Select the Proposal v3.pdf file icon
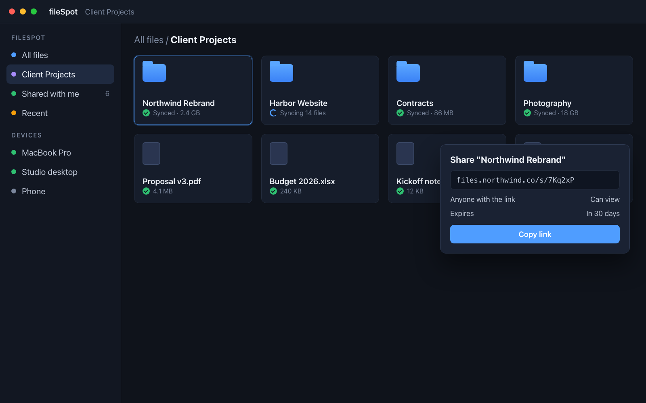The width and height of the screenshot is (646, 403). tap(151, 154)
